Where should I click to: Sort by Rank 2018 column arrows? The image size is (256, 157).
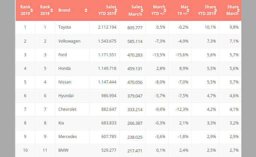[x=52, y=10]
